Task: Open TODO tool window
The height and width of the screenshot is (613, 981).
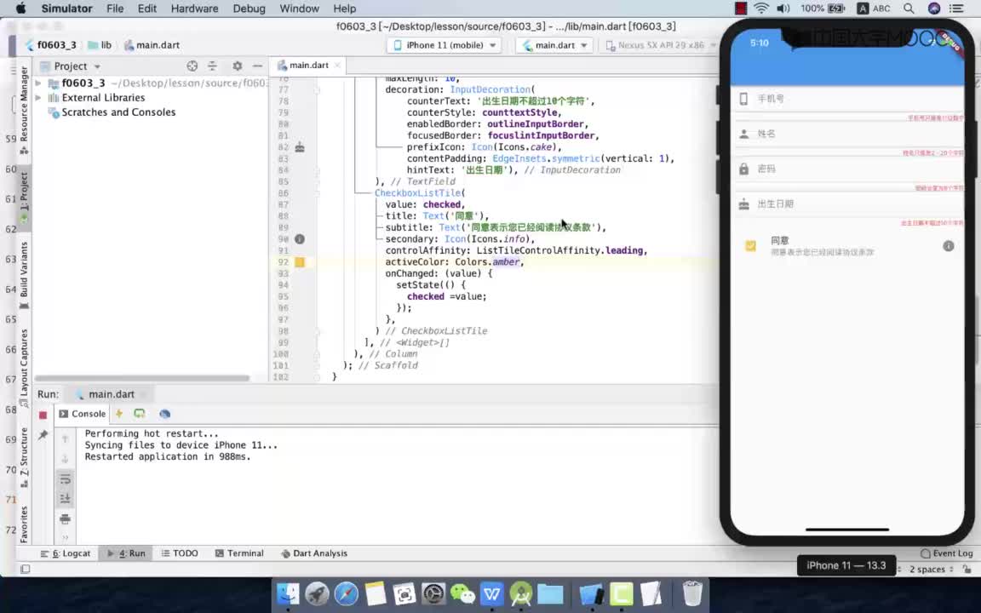Action: coord(180,553)
